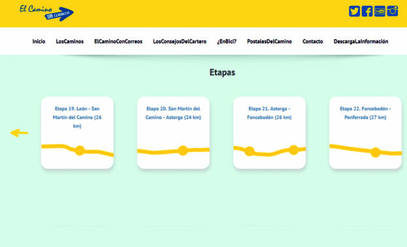
Task: Open DescargaLaInformación menu item
Action: click(361, 42)
